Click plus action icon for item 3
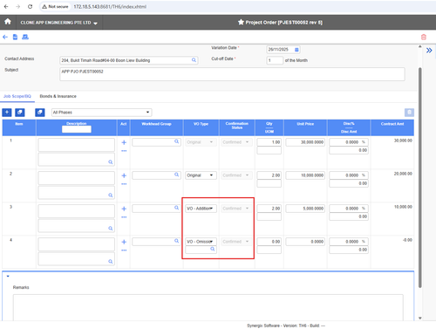 (124, 209)
